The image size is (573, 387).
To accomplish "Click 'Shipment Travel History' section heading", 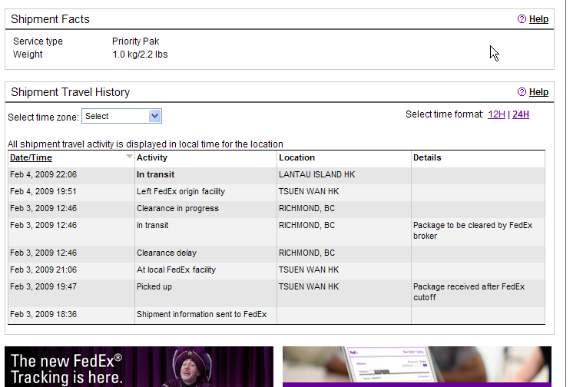I will (x=70, y=92).
